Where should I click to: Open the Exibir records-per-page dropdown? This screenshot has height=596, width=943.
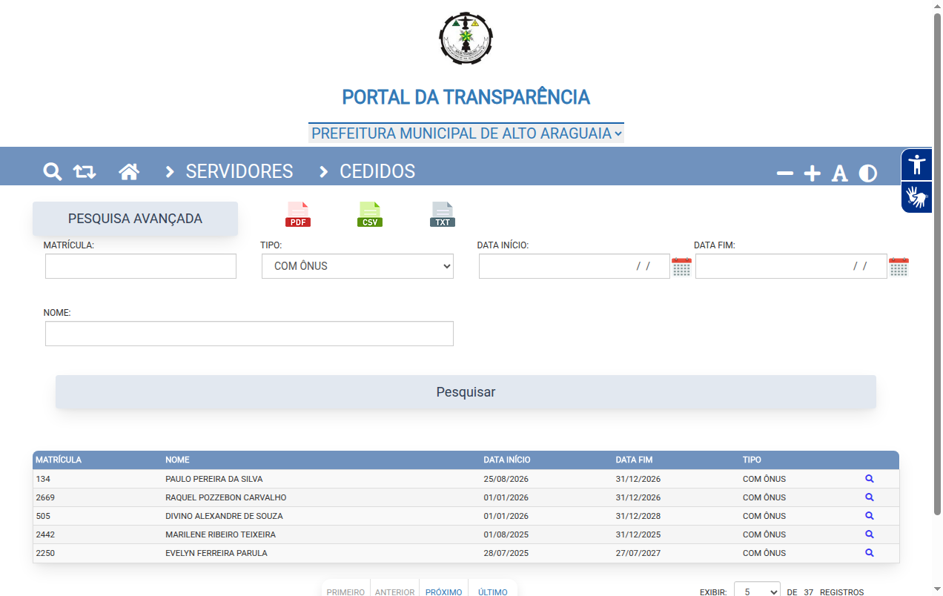pos(757,592)
